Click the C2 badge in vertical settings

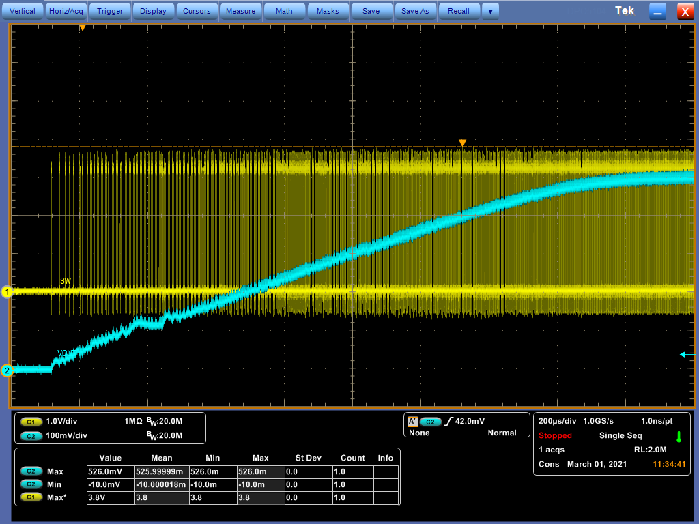(x=31, y=436)
